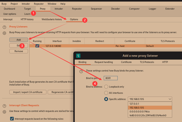Image resolution: width=182 pixels, height=122 pixels.
Task: Open Intercept Client Requests help icon
Action: (x=4, y=106)
